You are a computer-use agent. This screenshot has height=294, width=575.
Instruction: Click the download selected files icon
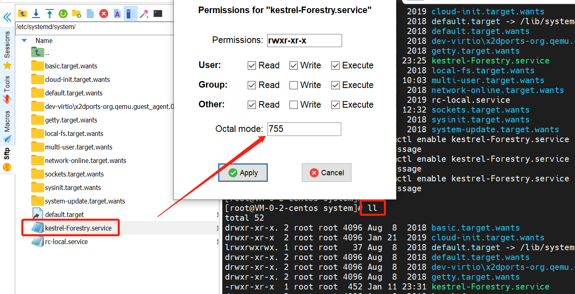tap(36, 14)
